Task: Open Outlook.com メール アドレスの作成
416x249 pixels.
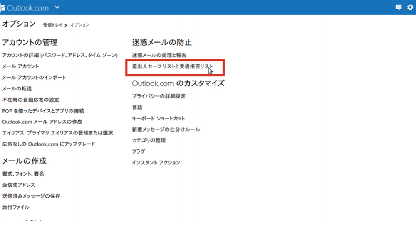Action: click(x=42, y=122)
